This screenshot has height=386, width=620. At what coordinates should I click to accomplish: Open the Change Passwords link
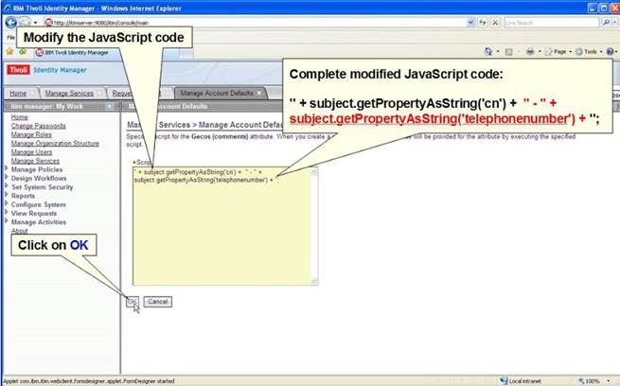click(x=39, y=126)
